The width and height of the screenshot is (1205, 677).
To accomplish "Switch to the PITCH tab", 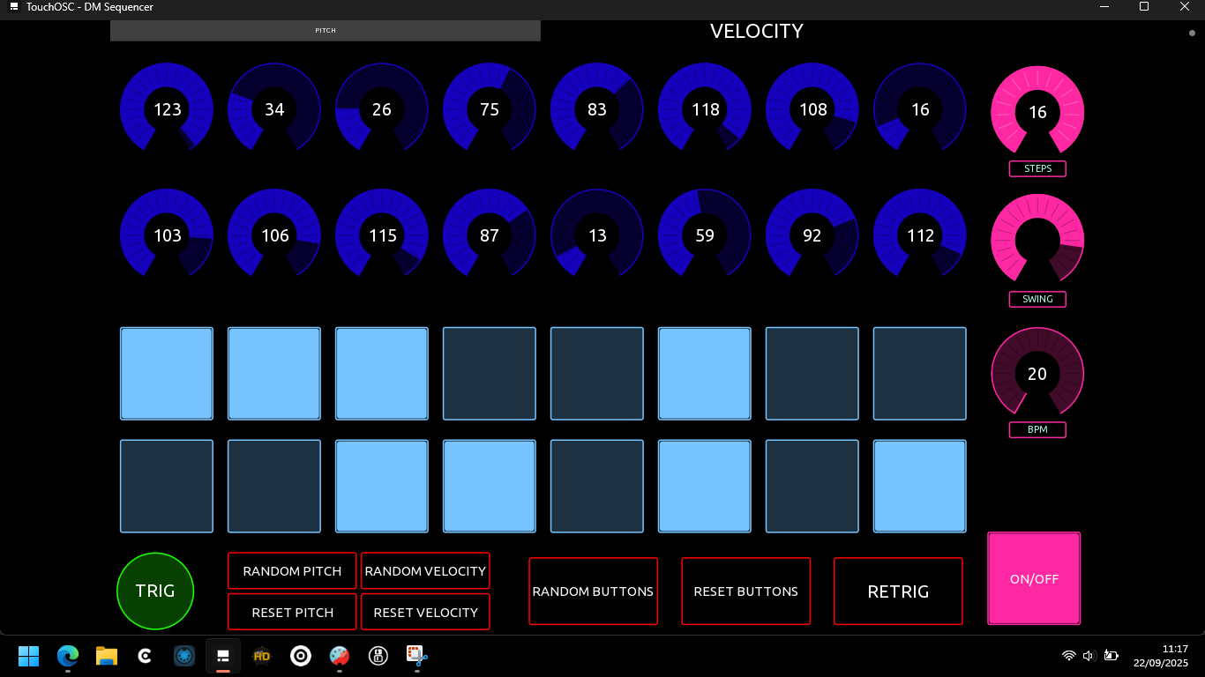I will coord(325,31).
